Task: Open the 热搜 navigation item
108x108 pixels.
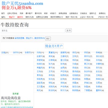Action: tap(21, 13)
